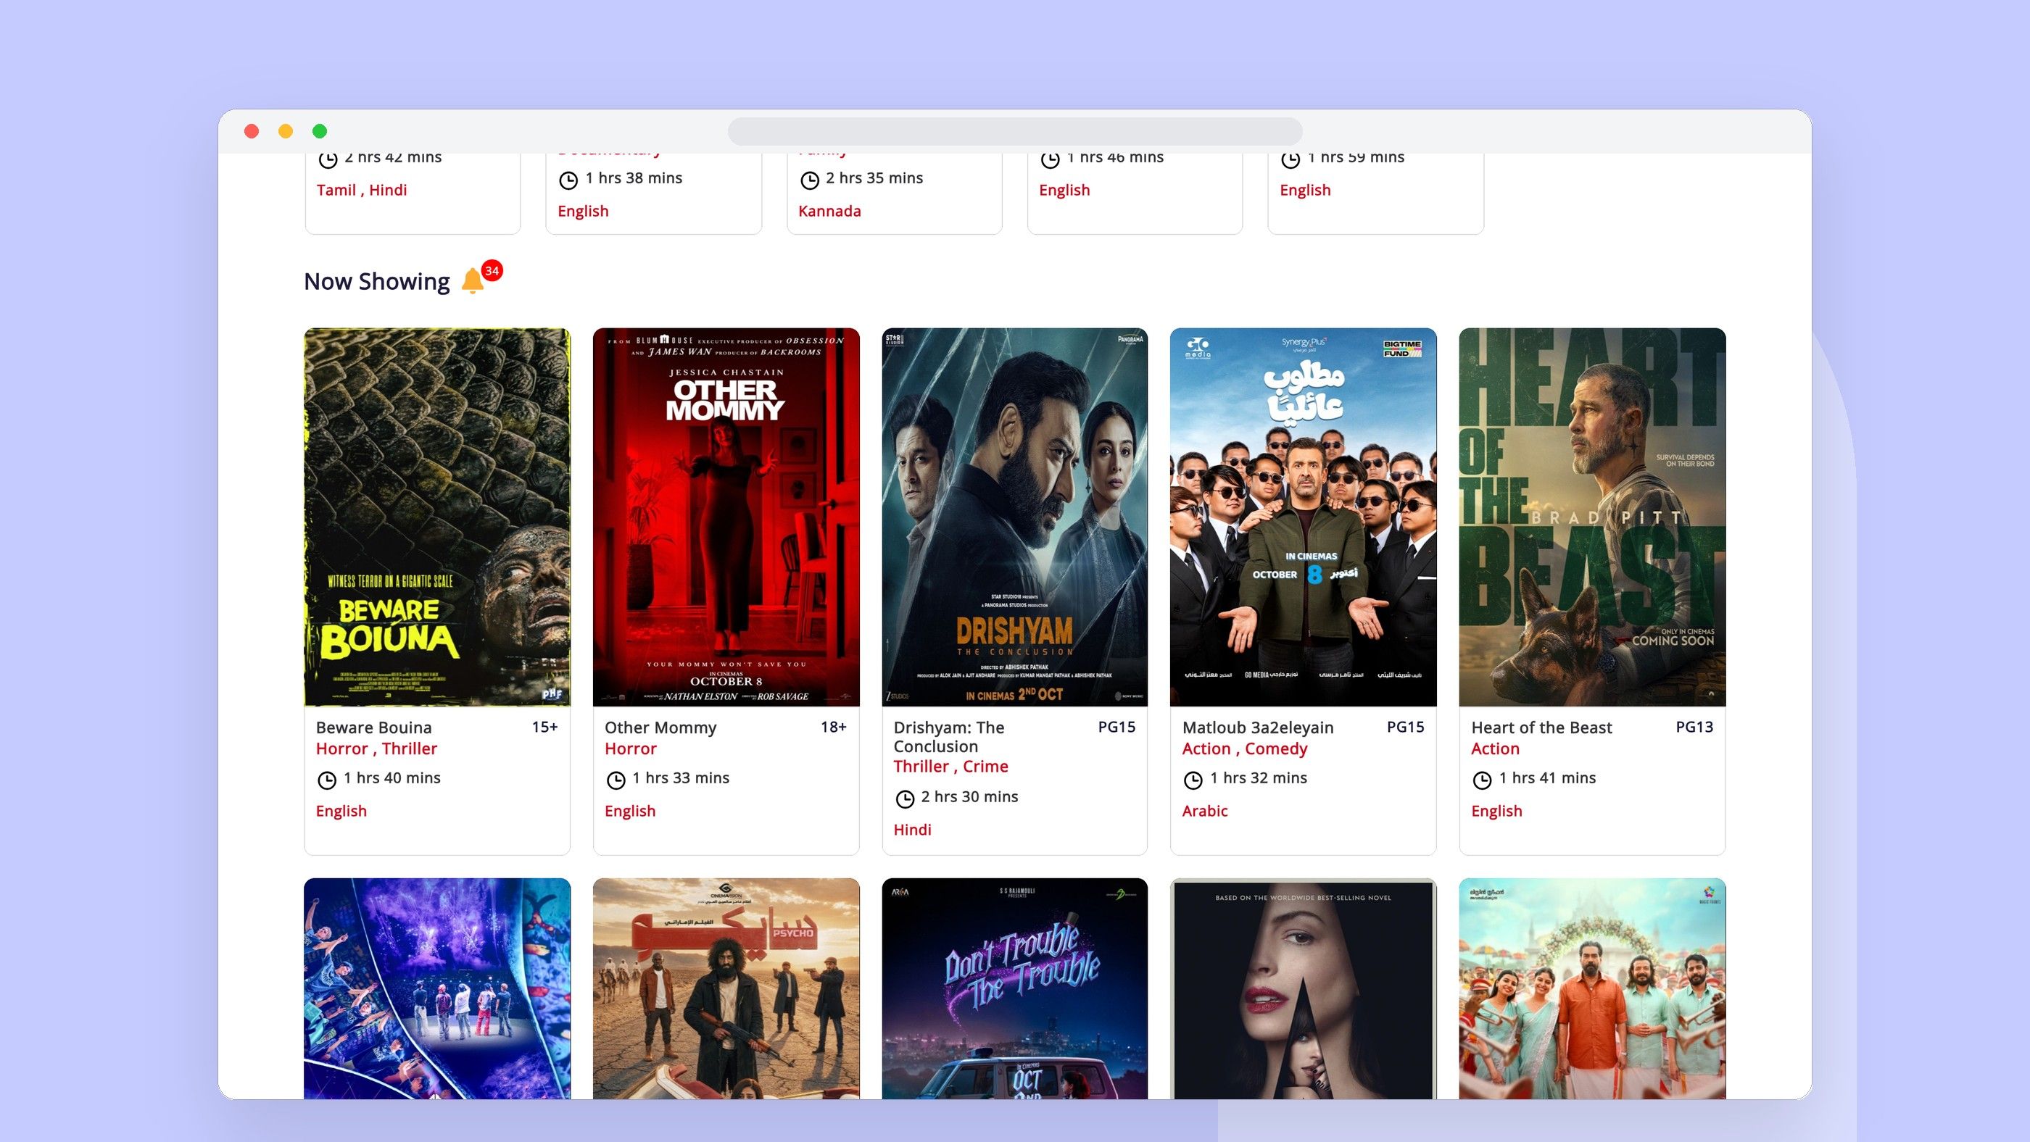Click the Heart of the Beast title
Screen dimensions: 2030x1142
point(1541,727)
